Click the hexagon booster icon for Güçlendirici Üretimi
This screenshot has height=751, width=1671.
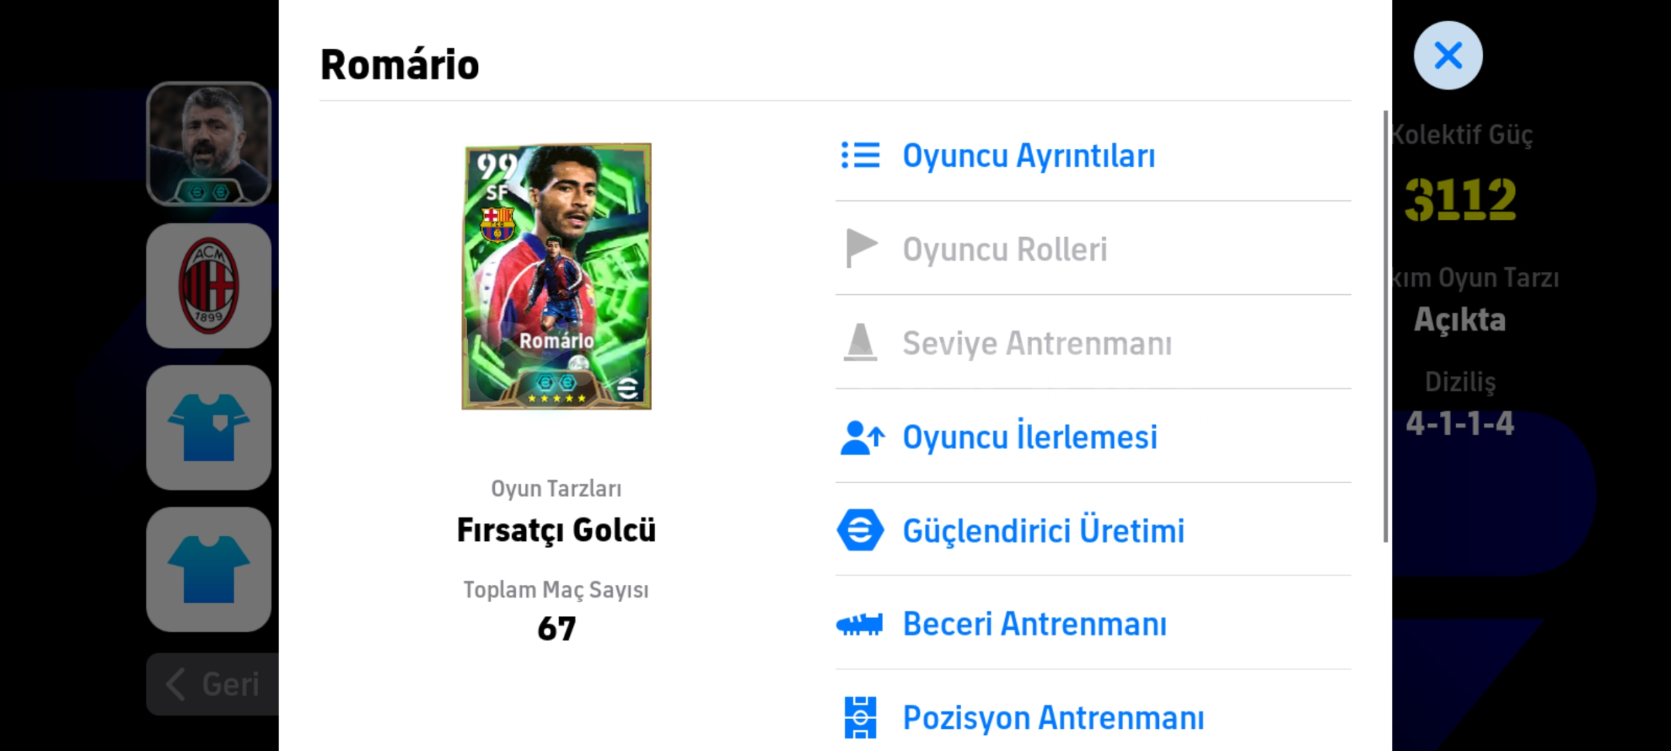click(860, 531)
